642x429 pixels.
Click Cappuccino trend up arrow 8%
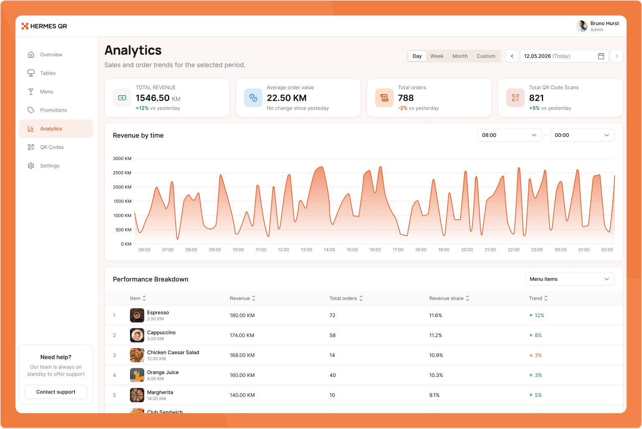click(536, 335)
